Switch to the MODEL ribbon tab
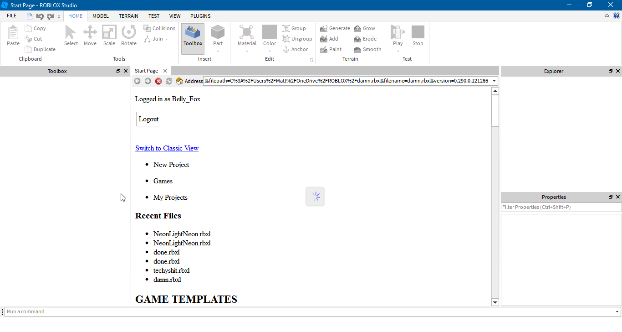This screenshot has width=622, height=332. [x=101, y=16]
